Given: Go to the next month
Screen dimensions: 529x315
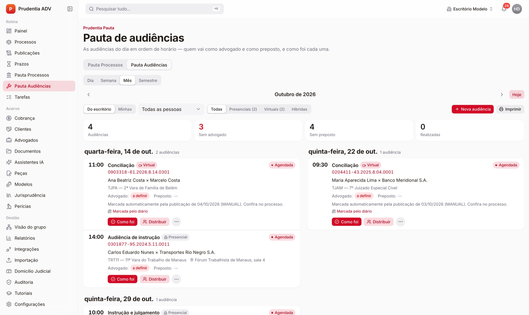Looking at the screenshot, I should (502, 94).
